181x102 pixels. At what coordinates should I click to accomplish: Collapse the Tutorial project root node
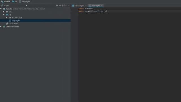click(x=1, y=9)
